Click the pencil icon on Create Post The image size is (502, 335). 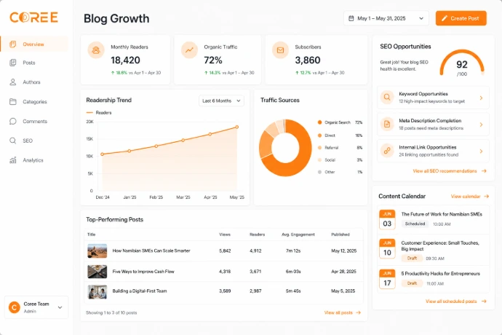[445, 18]
